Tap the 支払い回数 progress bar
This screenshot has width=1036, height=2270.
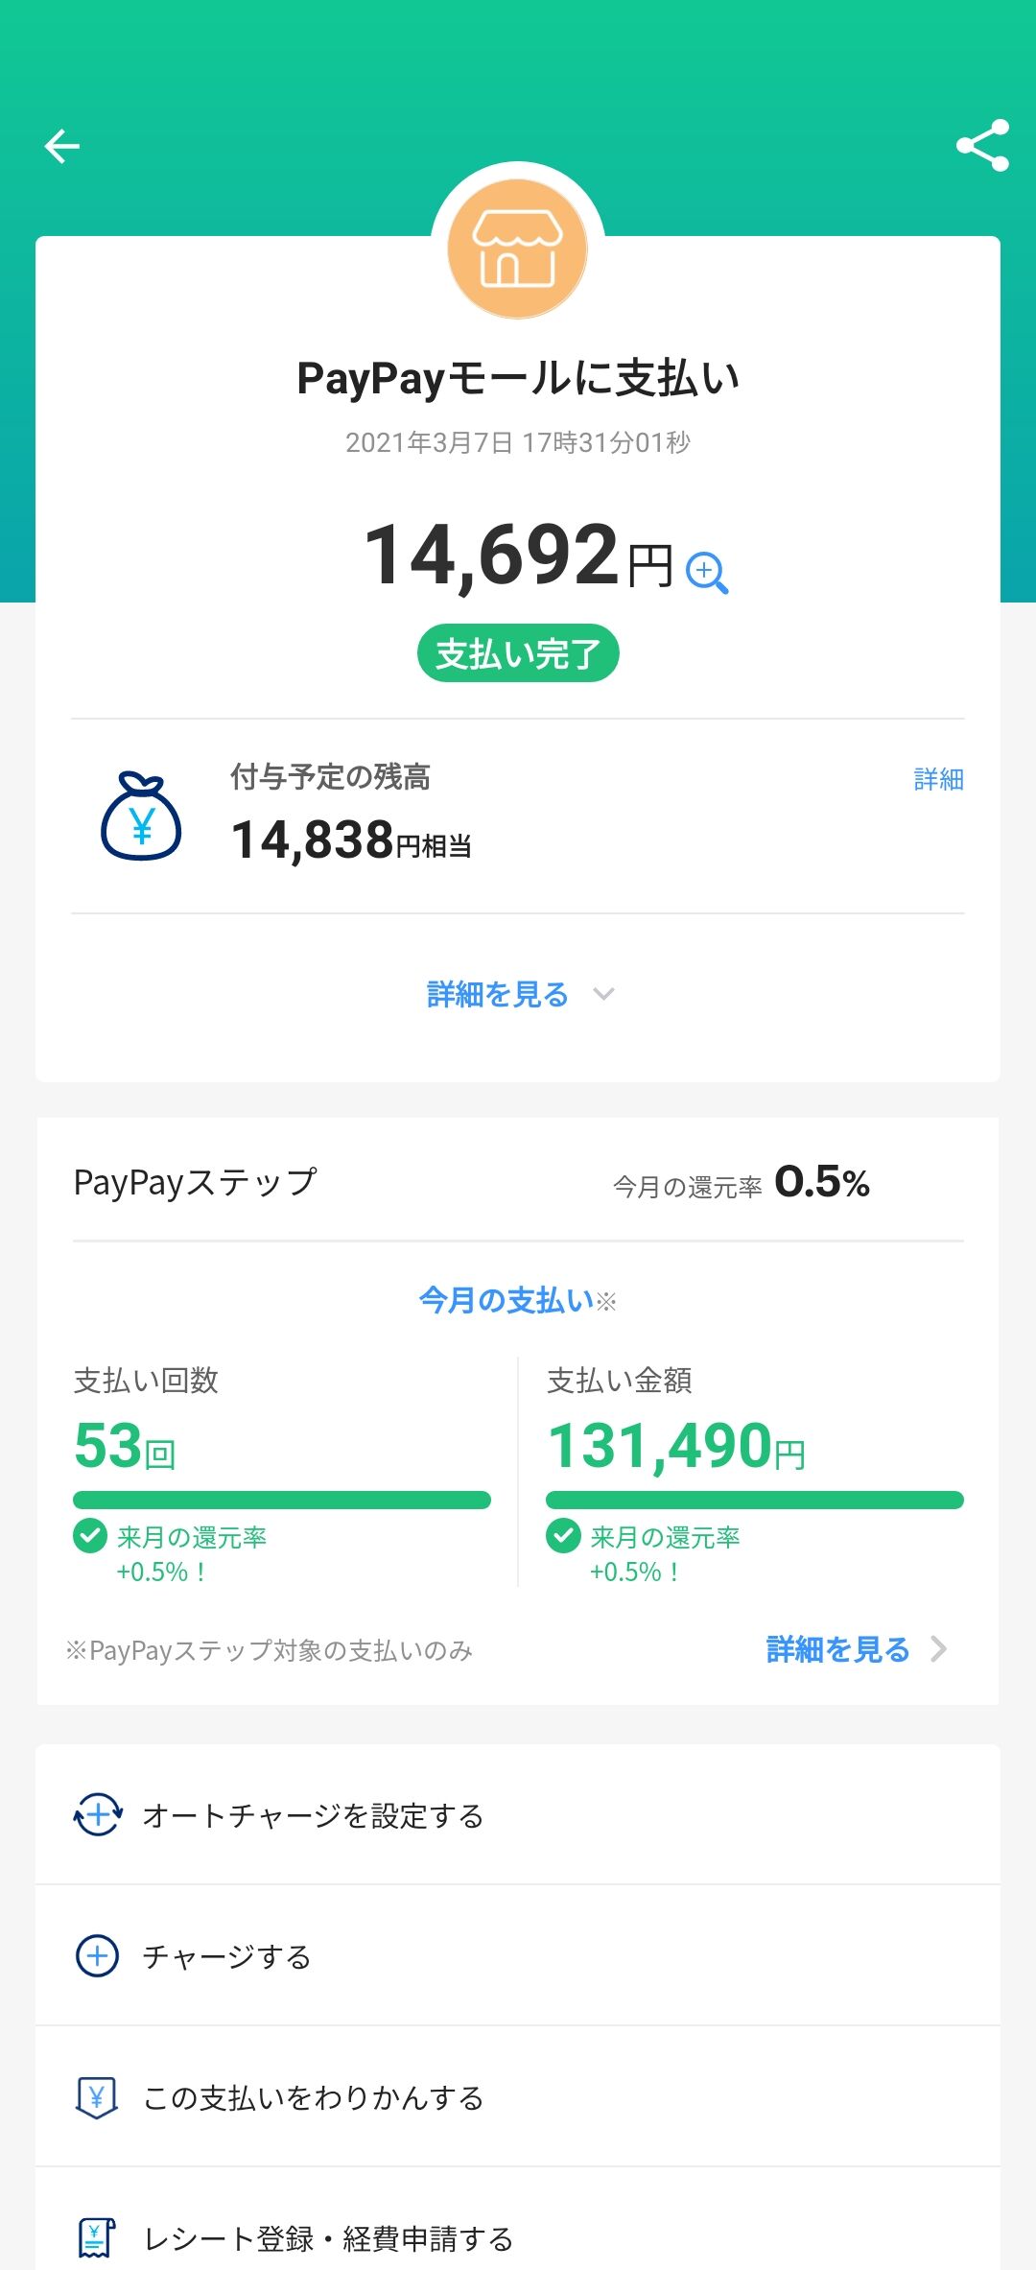[x=282, y=1500]
